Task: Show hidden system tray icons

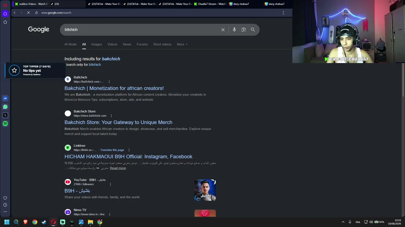Action: click(x=343, y=222)
